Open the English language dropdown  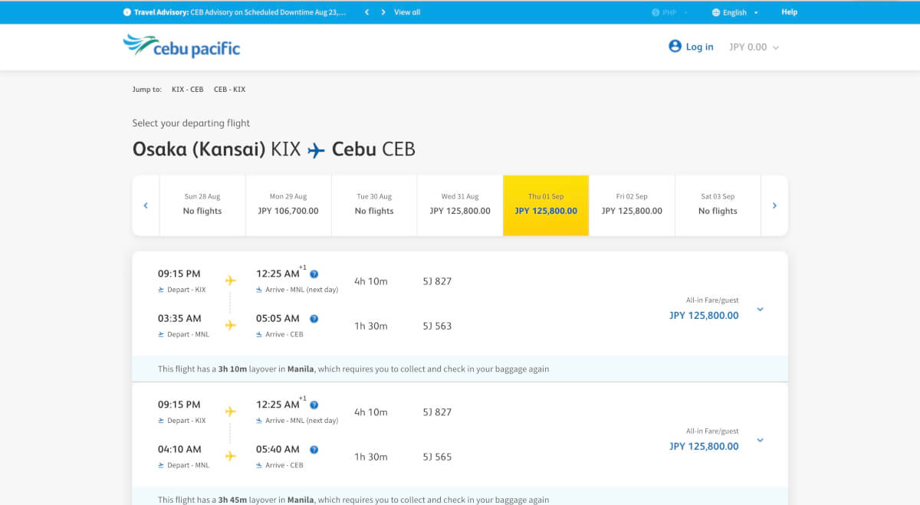[736, 12]
